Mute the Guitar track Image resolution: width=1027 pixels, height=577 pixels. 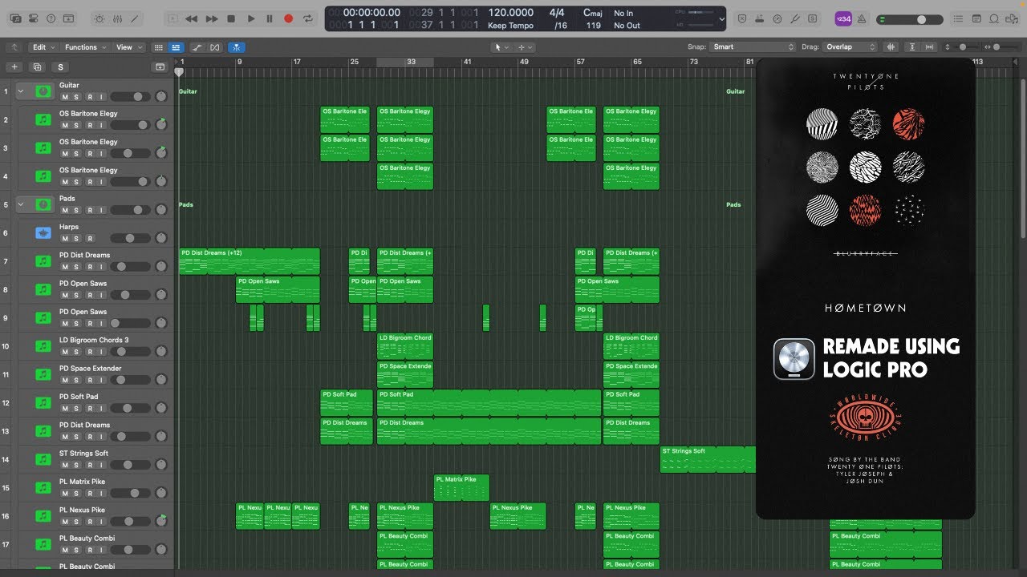point(65,97)
